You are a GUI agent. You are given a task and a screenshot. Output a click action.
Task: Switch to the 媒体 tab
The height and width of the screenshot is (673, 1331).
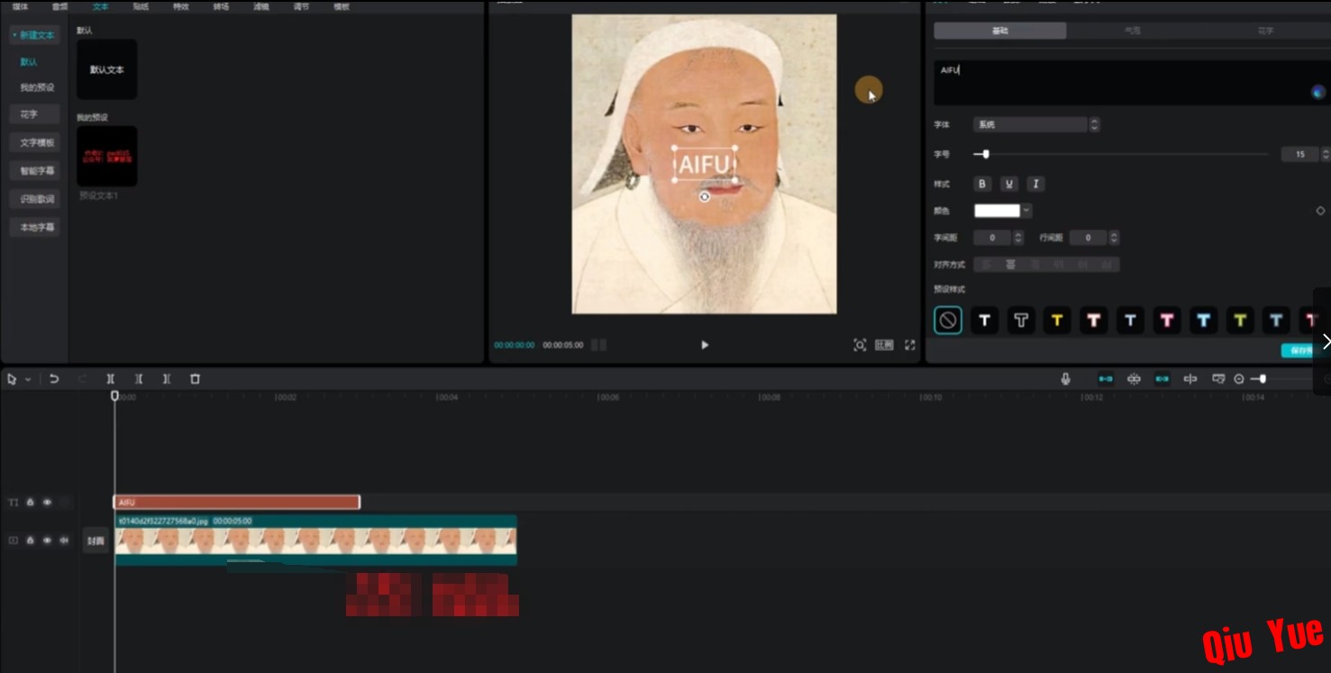(21, 6)
